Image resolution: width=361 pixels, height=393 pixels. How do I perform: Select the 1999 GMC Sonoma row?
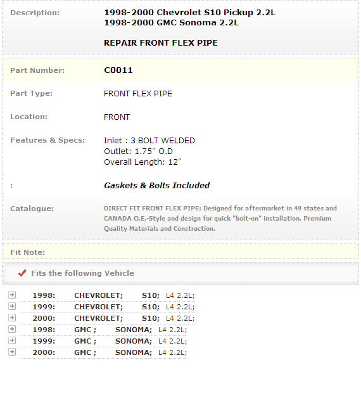click(104, 341)
